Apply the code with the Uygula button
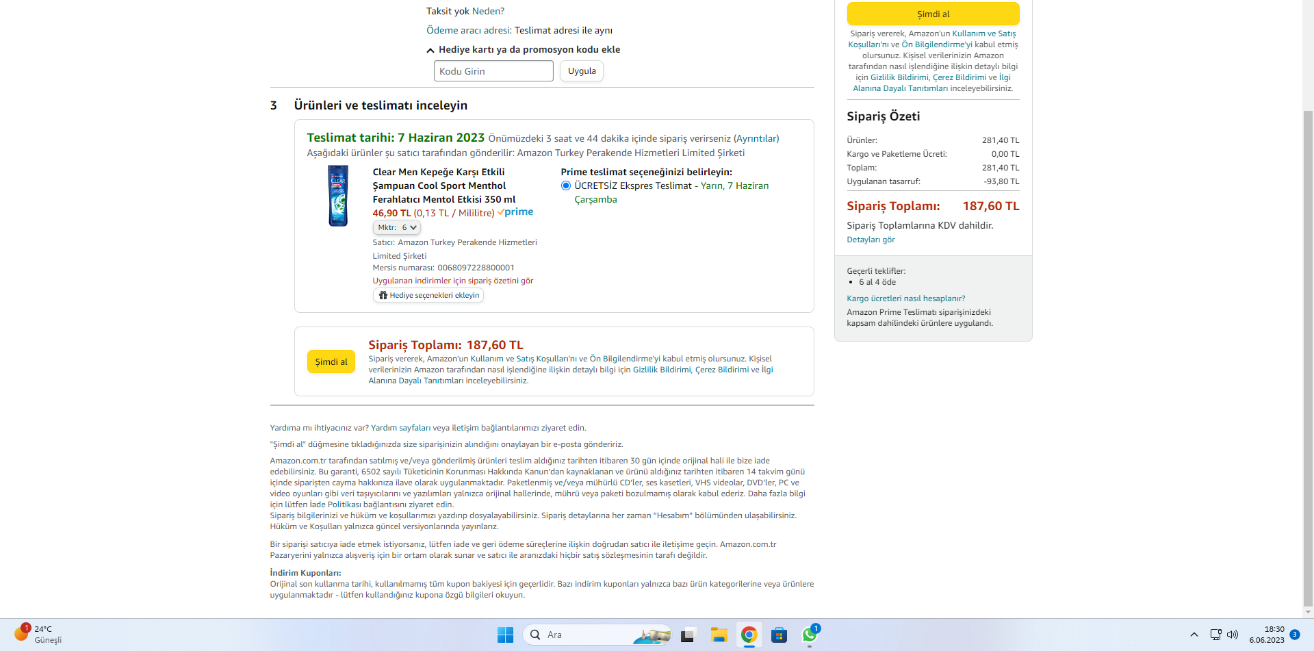Viewport: 1314px width, 651px height. (x=582, y=71)
